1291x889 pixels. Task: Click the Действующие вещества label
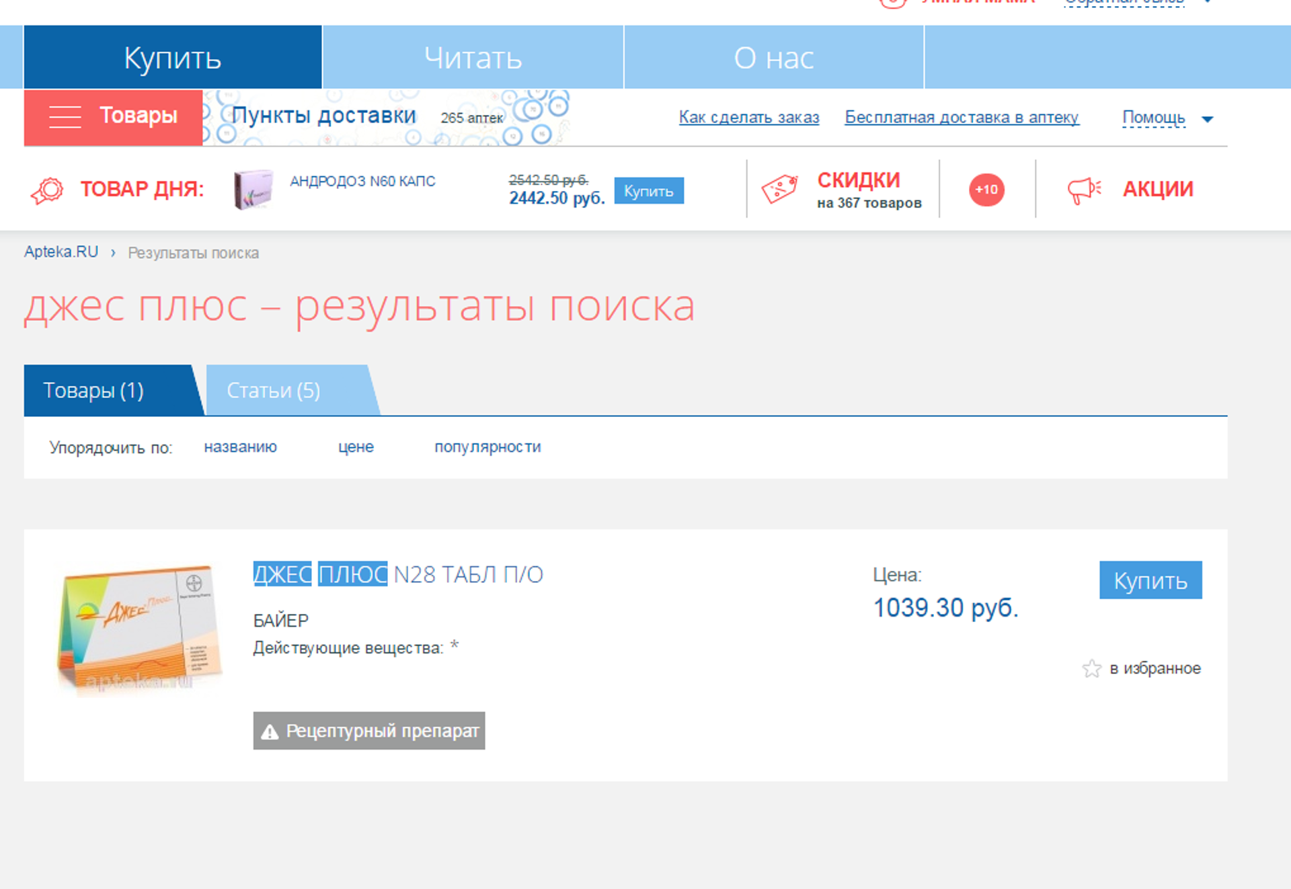(x=348, y=648)
